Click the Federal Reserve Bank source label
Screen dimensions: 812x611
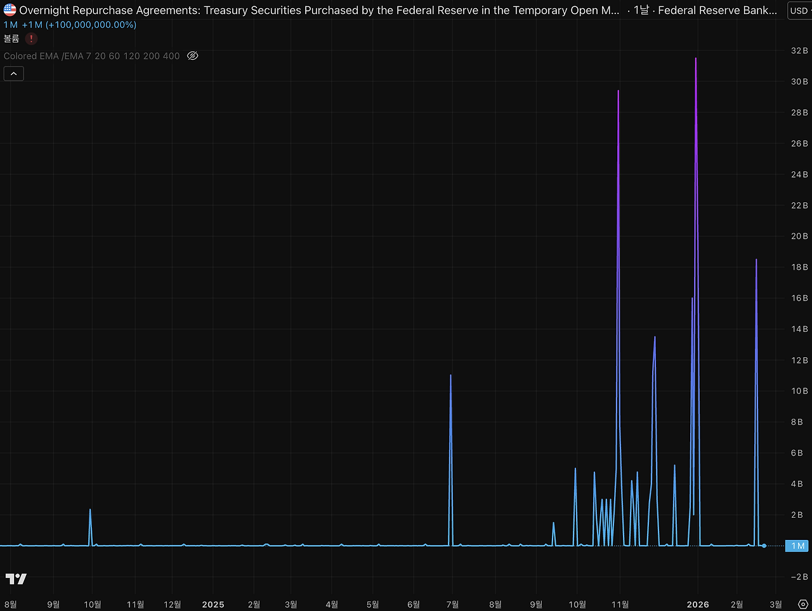(717, 10)
